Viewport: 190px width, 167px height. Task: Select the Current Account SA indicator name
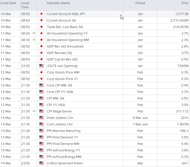point(61,21)
